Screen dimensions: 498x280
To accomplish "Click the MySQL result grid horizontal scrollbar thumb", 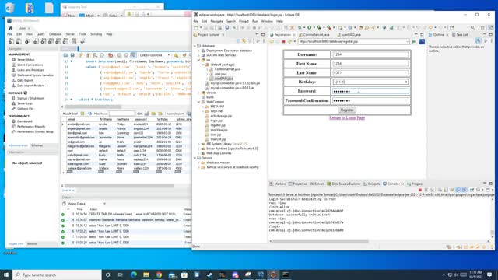I will click(x=119, y=186).
